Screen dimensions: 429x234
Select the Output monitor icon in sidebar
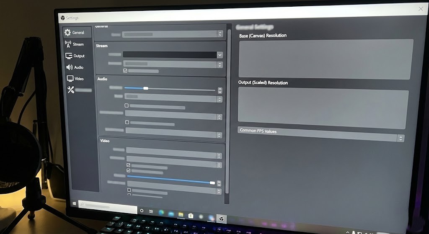tap(69, 56)
